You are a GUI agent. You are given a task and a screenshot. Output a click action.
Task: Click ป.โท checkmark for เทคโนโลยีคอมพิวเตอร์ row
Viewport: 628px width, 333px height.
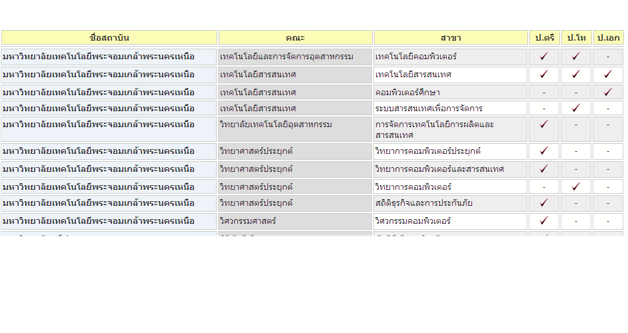[575, 56]
